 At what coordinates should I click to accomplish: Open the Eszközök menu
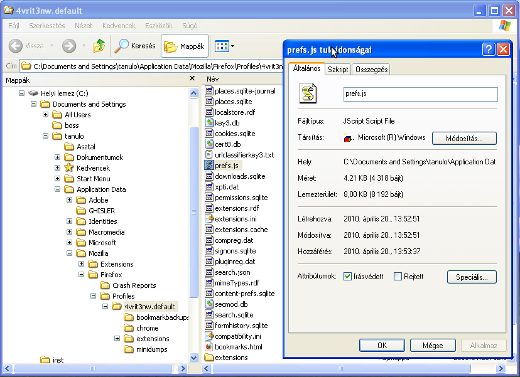[158, 26]
